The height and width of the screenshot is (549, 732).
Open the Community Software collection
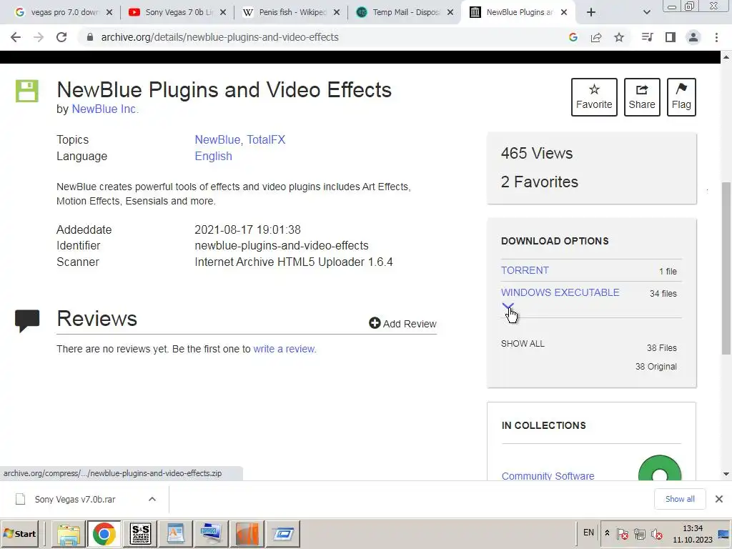[x=548, y=475]
